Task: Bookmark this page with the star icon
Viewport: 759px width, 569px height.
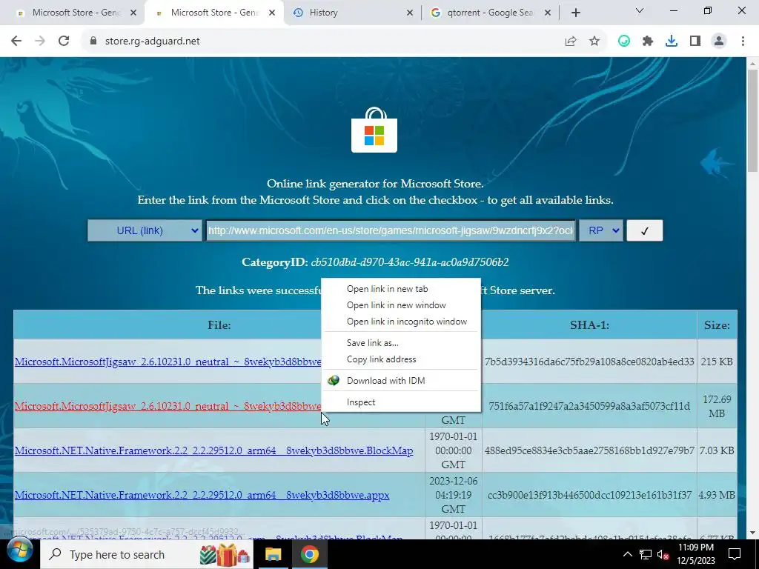Action: point(594,41)
